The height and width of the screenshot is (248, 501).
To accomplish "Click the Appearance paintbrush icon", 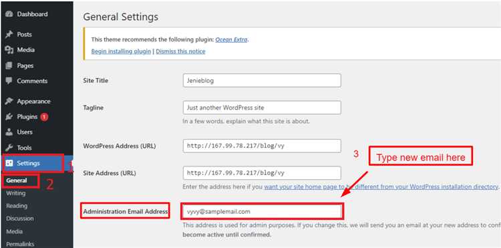I will click(9, 102).
